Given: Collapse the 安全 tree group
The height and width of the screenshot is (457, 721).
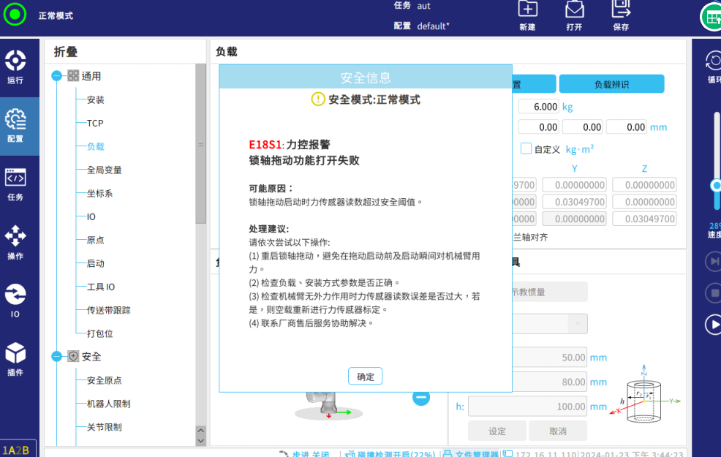Looking at the screenshot, I should [x=57, y=357].
